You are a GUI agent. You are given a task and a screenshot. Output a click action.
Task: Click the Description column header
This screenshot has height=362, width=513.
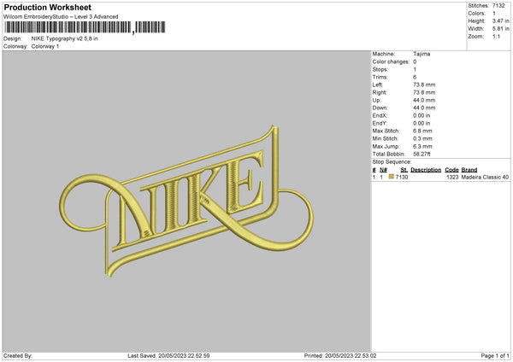click(425, 170)
